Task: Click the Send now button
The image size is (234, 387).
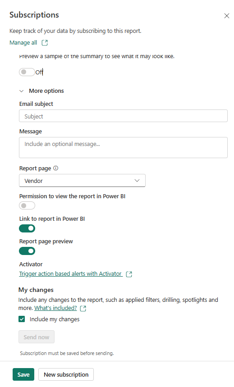Action: pos(37,337)
